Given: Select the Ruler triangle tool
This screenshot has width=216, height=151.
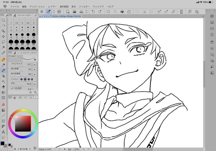Looking at the screenshot, I should pyautogui.click(x=3, y=126).
